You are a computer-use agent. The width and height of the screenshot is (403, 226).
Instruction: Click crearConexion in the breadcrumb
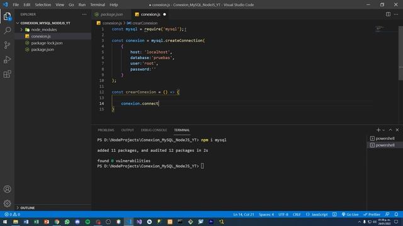click(145, 23)
